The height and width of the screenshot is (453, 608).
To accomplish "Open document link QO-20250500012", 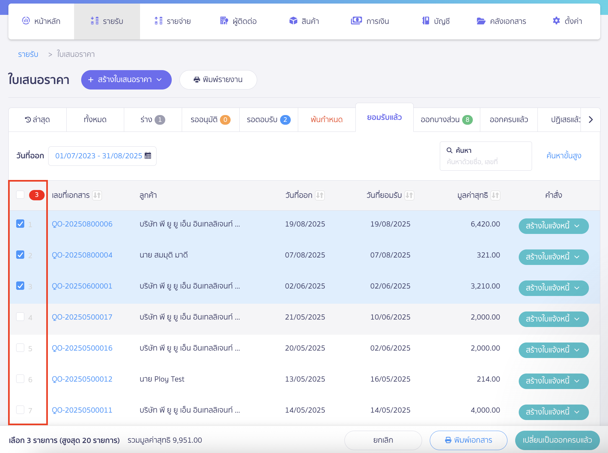I will tap(82, 379).
